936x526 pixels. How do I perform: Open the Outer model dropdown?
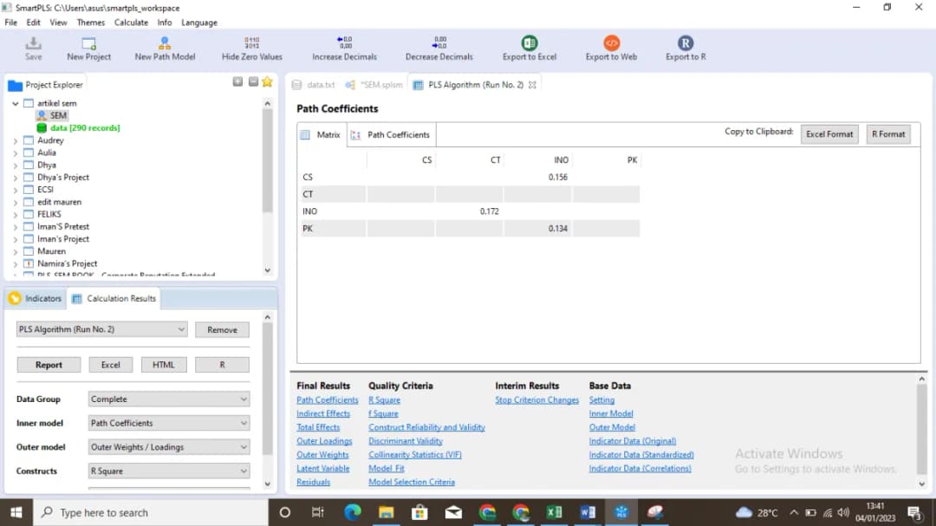click(168, 446)
